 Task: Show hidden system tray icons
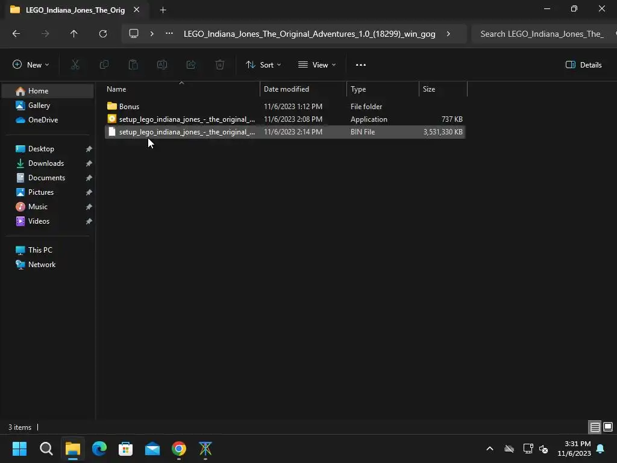(x=490, y=449)
